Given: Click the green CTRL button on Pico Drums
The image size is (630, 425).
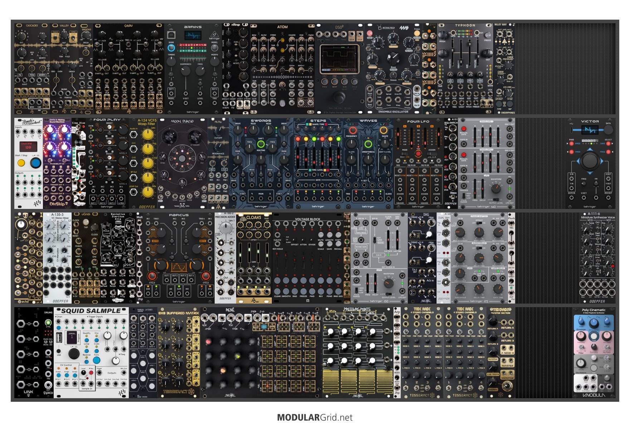Looking at the screenshot, I should (x=48, y=322).
